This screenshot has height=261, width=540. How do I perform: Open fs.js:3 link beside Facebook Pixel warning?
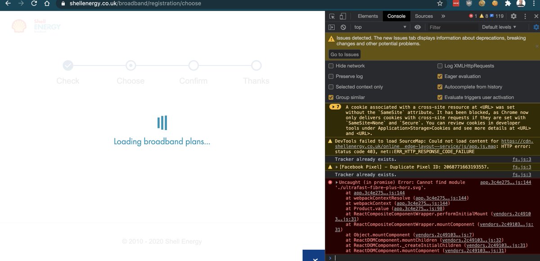pos(522,167)
